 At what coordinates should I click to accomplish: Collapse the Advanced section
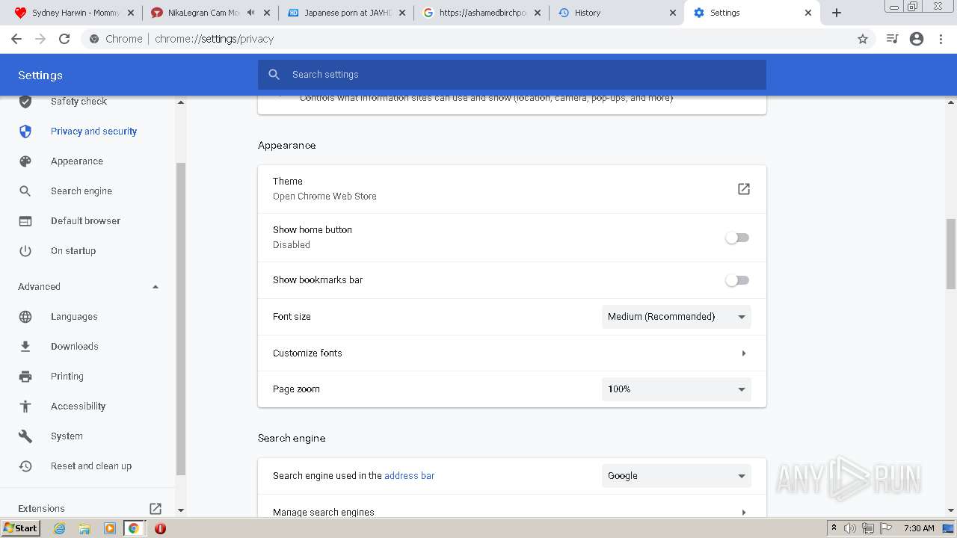coord(156,287)
